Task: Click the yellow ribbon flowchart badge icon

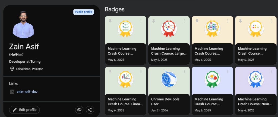Action: pos(125,28)
